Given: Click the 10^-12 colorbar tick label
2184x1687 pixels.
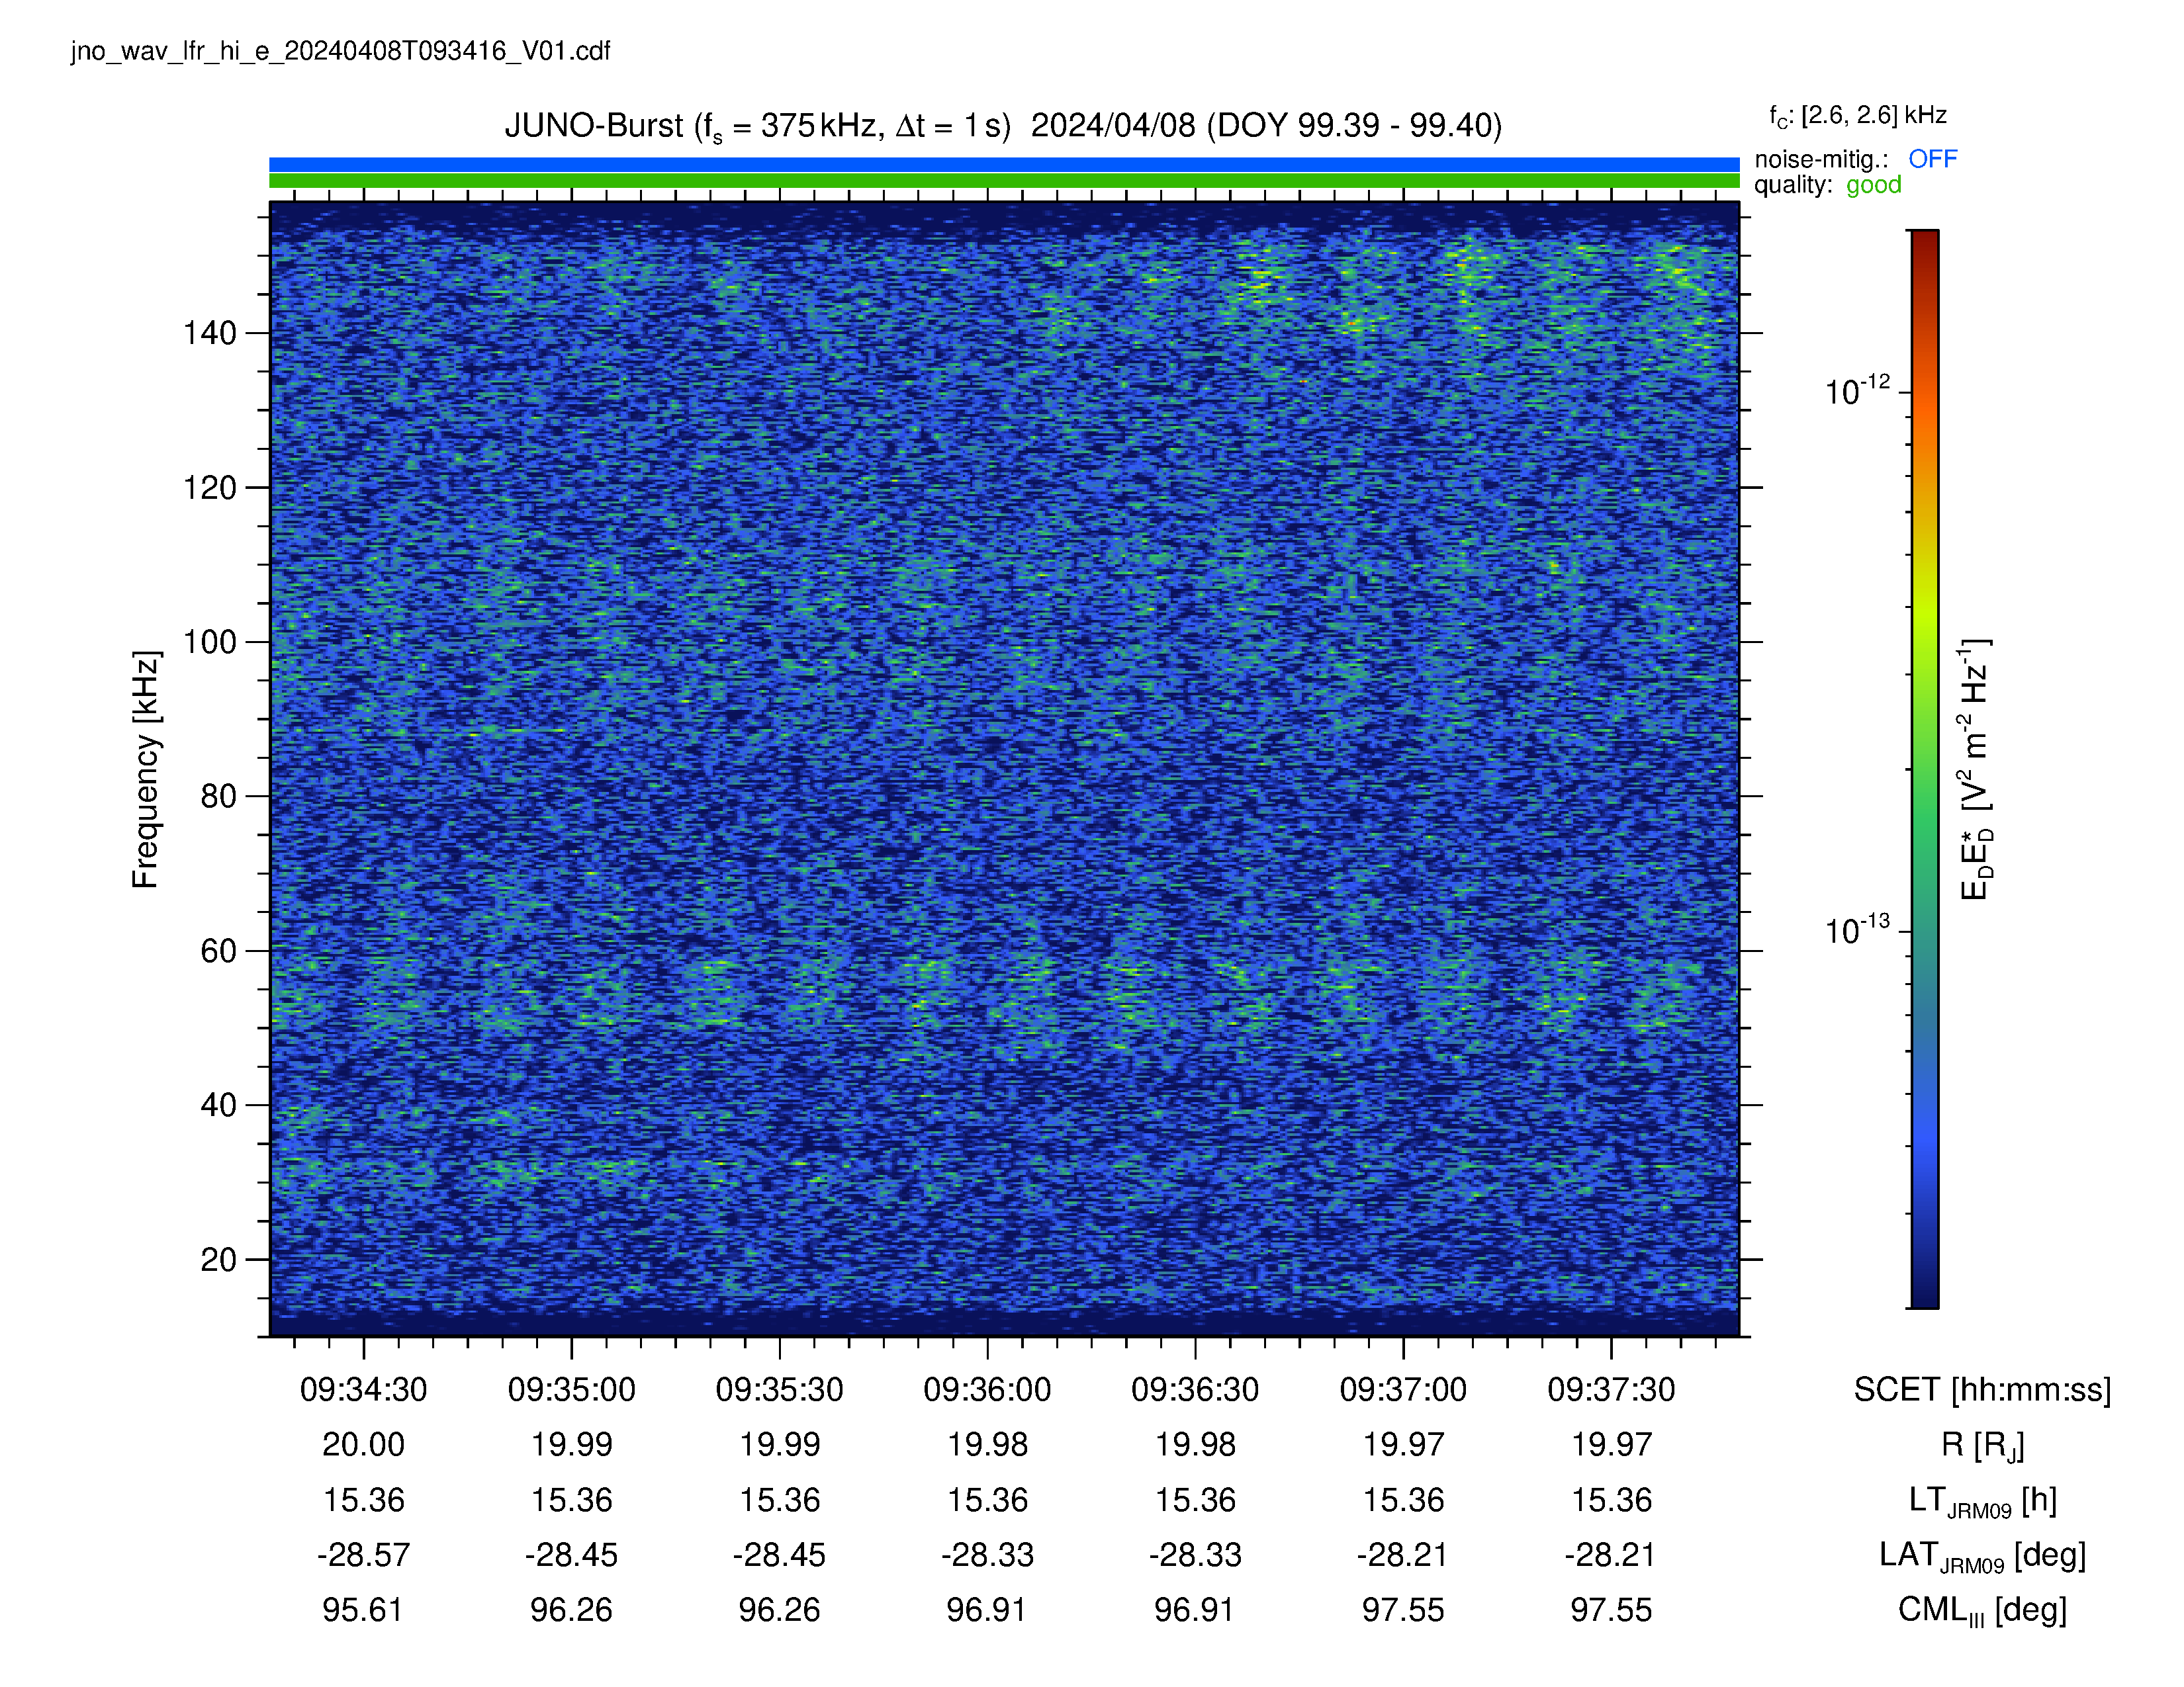Looking at the screenshot, I should [x=1857, y=390].
